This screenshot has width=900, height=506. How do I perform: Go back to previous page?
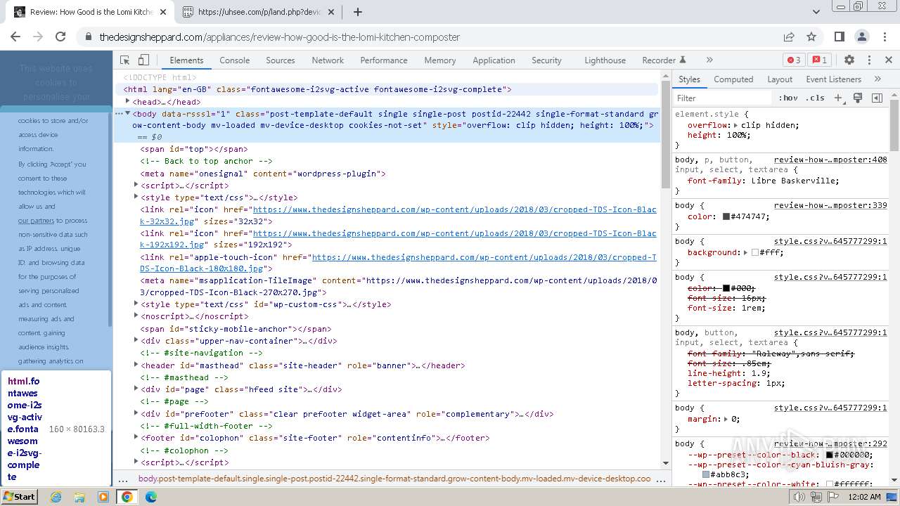[x=15, y=37]
